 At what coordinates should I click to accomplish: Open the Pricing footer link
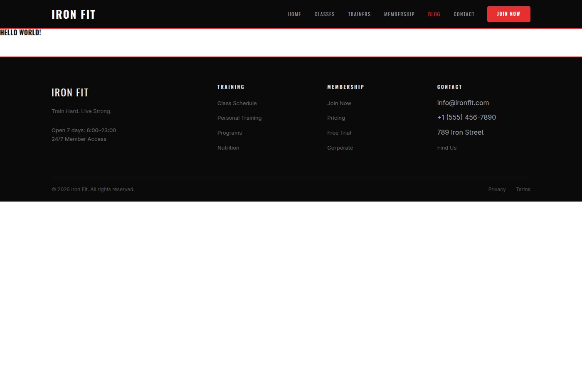coord(336,118)
